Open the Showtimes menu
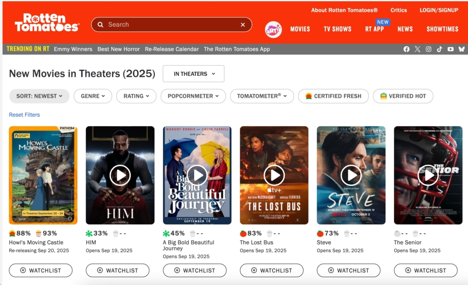The height and width of the screenshot is (285, 468). (443, 29)
